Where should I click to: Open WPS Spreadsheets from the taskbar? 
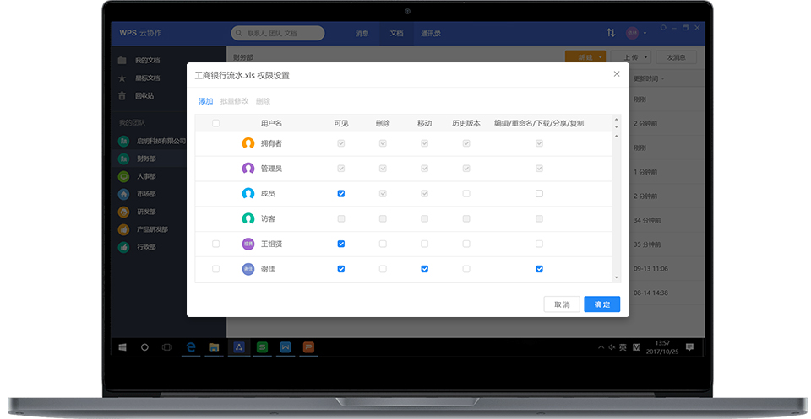point(262,346)
